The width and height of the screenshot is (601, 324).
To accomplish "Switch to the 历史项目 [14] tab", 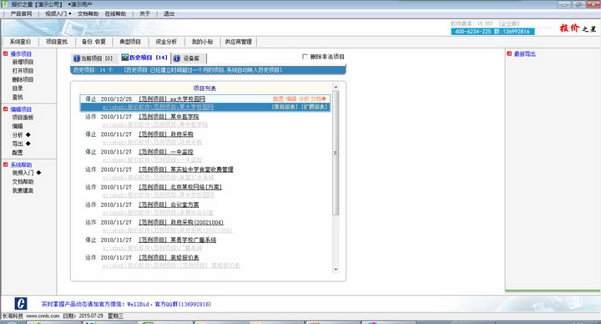I will tap(144, 58).
